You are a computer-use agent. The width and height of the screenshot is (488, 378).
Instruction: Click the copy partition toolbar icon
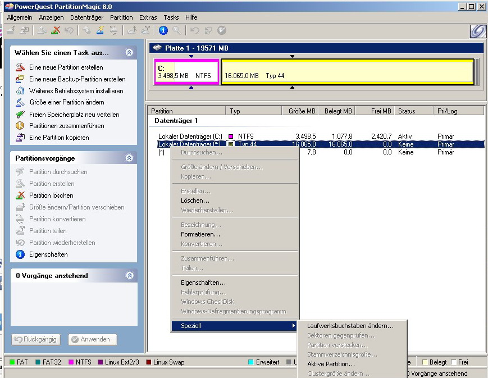coord(24,30)
